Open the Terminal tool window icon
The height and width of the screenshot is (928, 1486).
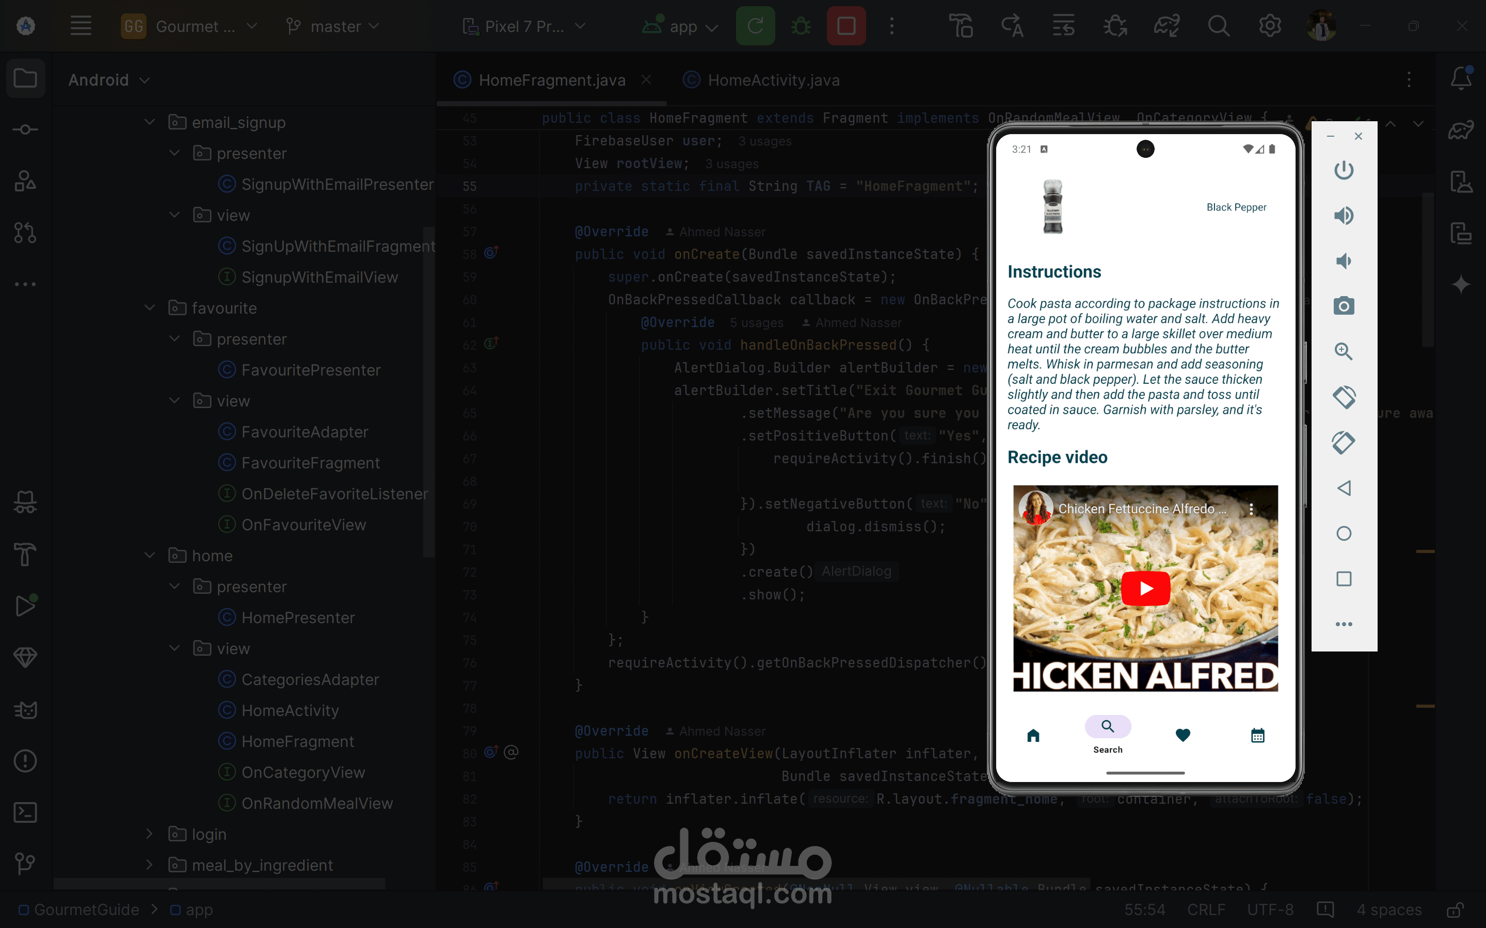pyautogui.click(x=25, y=812)
